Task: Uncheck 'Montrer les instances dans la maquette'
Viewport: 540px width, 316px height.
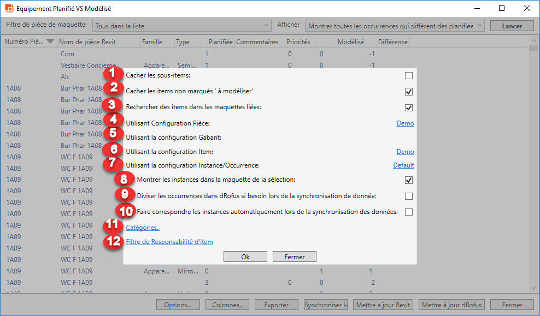Action: pos(409,180)
